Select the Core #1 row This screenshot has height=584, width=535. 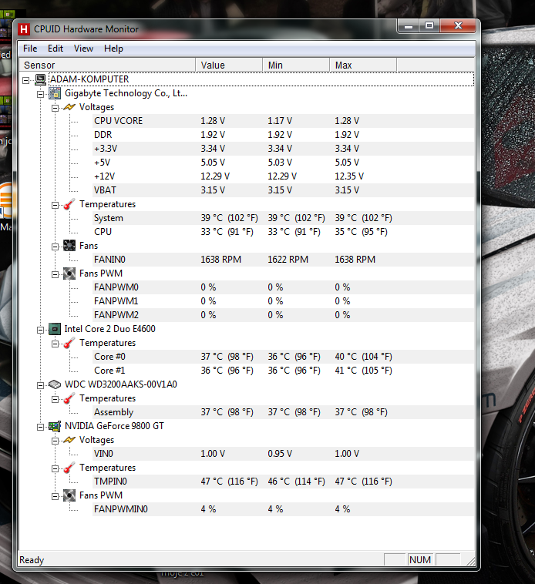click(x=283, y=371)
